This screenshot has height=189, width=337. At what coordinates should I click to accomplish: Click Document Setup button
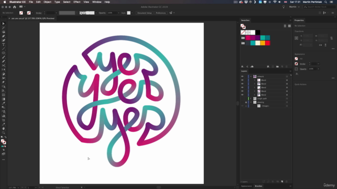point(144,13)
